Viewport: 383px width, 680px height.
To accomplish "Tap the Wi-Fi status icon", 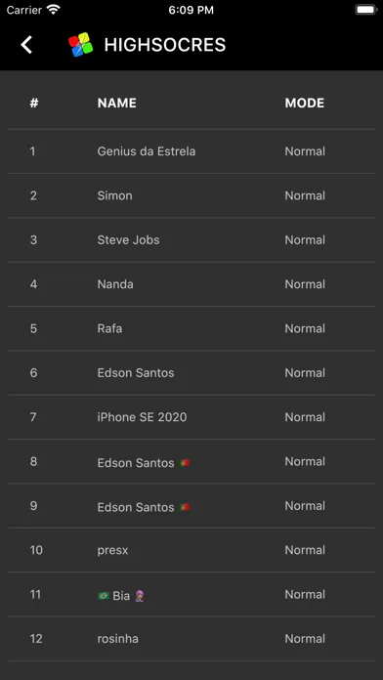I will [x=54, y=10].
